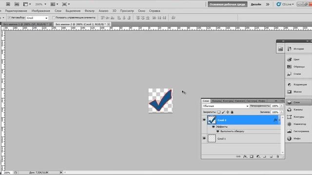This screenshot has height=175, width=312.
Task: Open the view extras dropdown icon
Action: click(27, 4)
